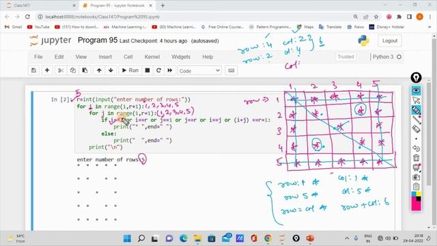Move selected cell up
437x246 pixels.
coord(99,70)
